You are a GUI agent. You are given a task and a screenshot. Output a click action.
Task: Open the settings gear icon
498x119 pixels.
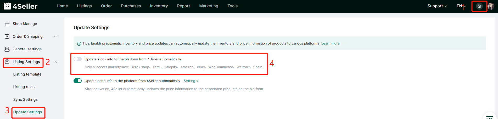tap(479, 6)
